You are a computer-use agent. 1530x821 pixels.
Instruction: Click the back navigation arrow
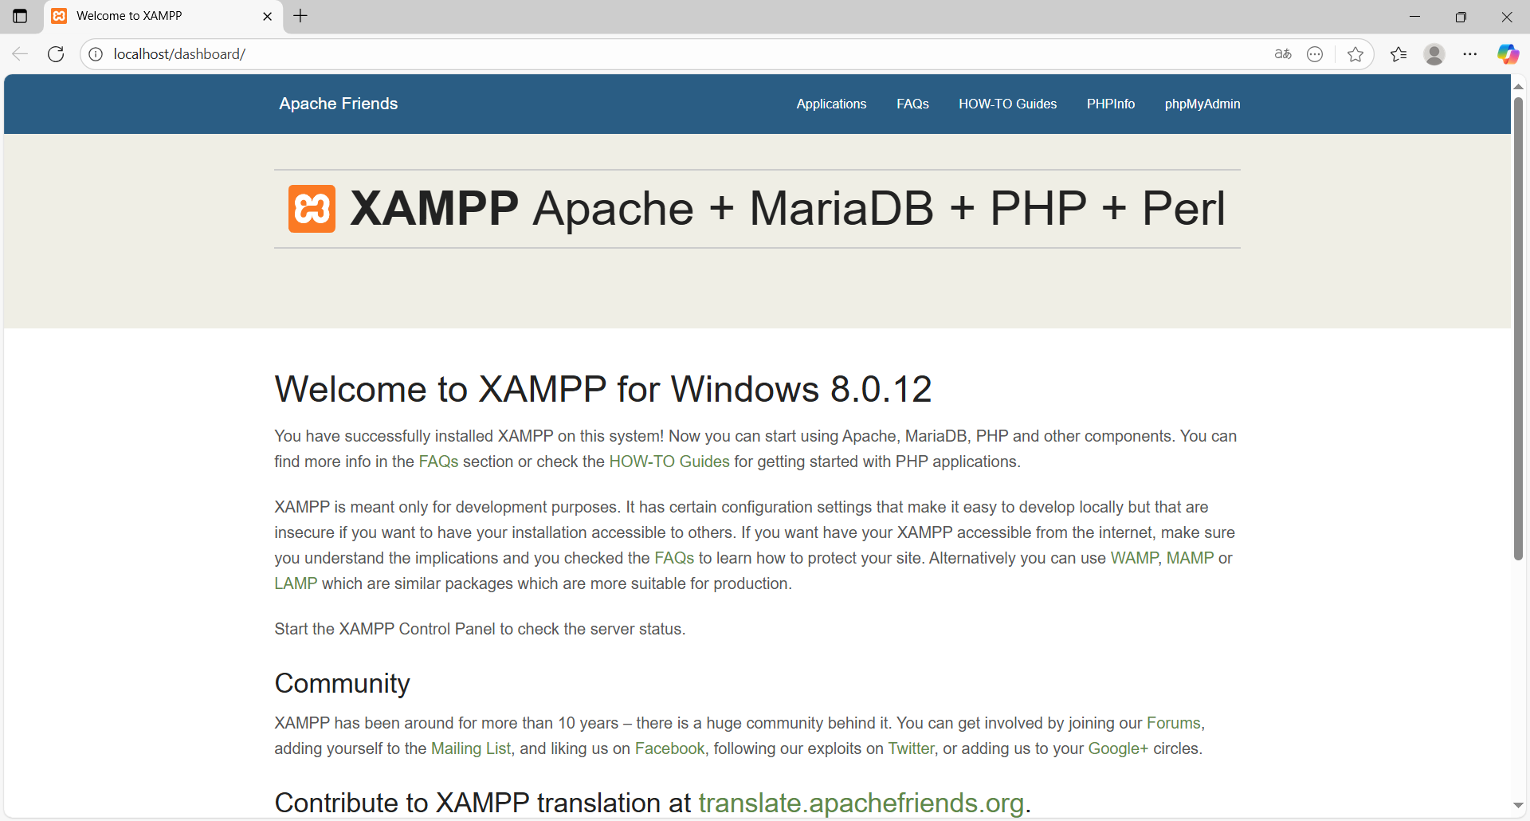coord(20,54)
